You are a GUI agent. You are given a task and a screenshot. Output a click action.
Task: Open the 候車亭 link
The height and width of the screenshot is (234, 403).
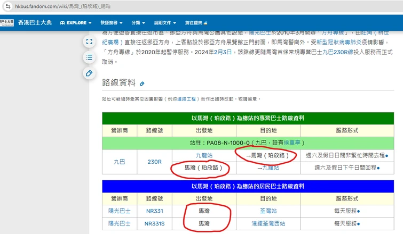point(292,143)
